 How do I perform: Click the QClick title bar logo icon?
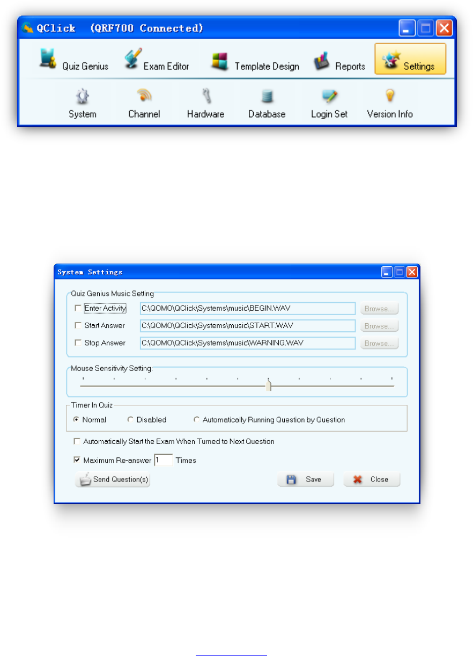(28, 28)
